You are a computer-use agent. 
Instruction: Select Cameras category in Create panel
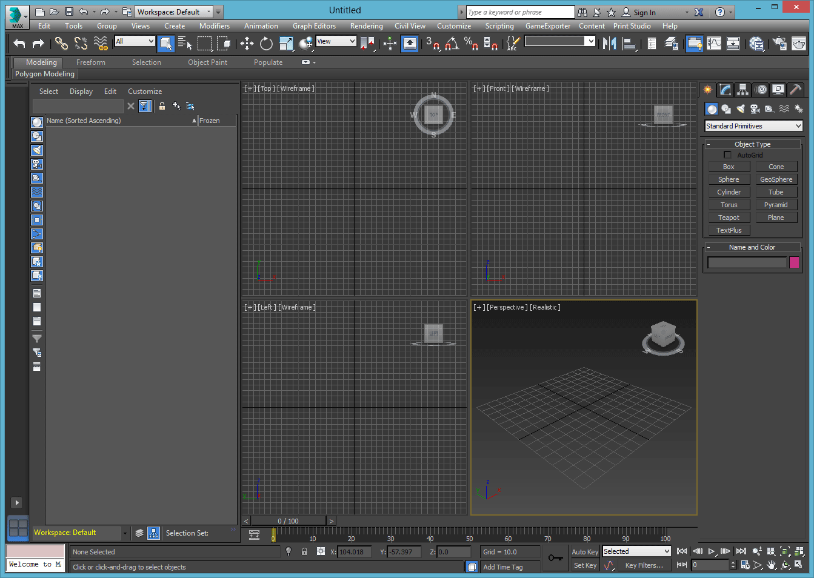point(755,108)
